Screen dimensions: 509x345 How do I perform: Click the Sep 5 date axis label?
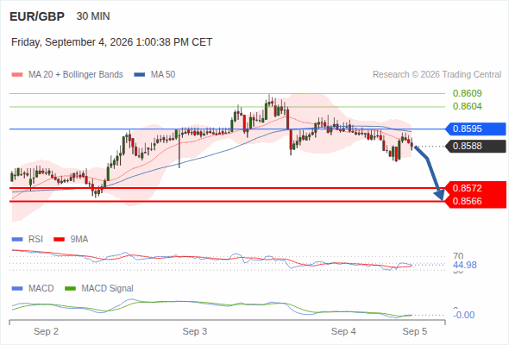[x=415, y=332]
